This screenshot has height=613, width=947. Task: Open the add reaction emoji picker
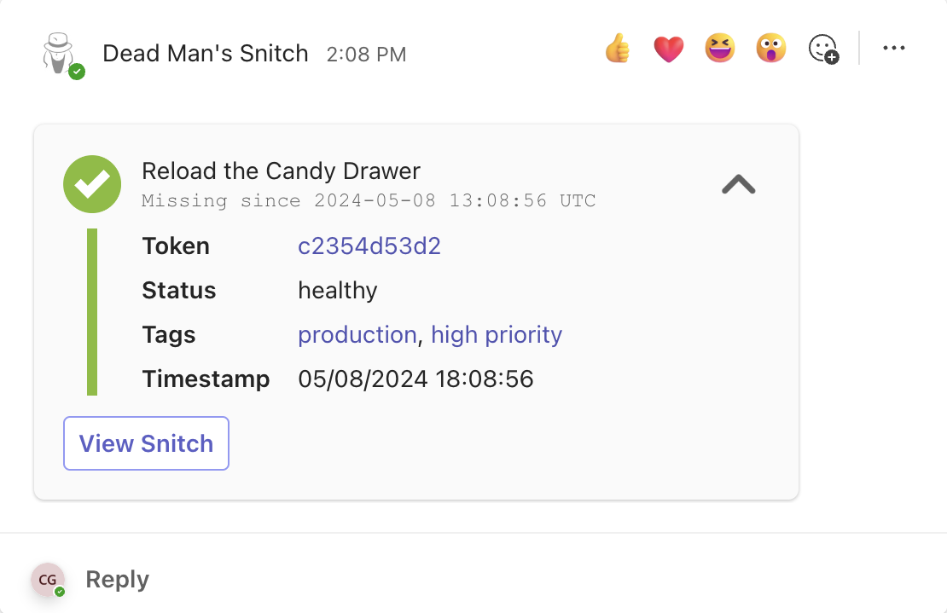(x=823, y=49)
